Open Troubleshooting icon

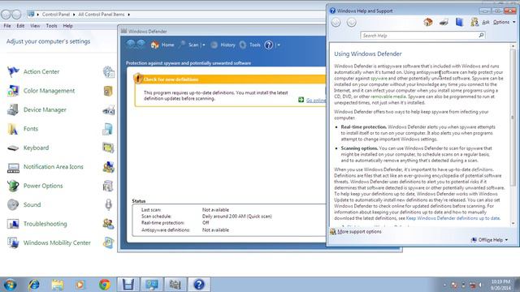13,224
